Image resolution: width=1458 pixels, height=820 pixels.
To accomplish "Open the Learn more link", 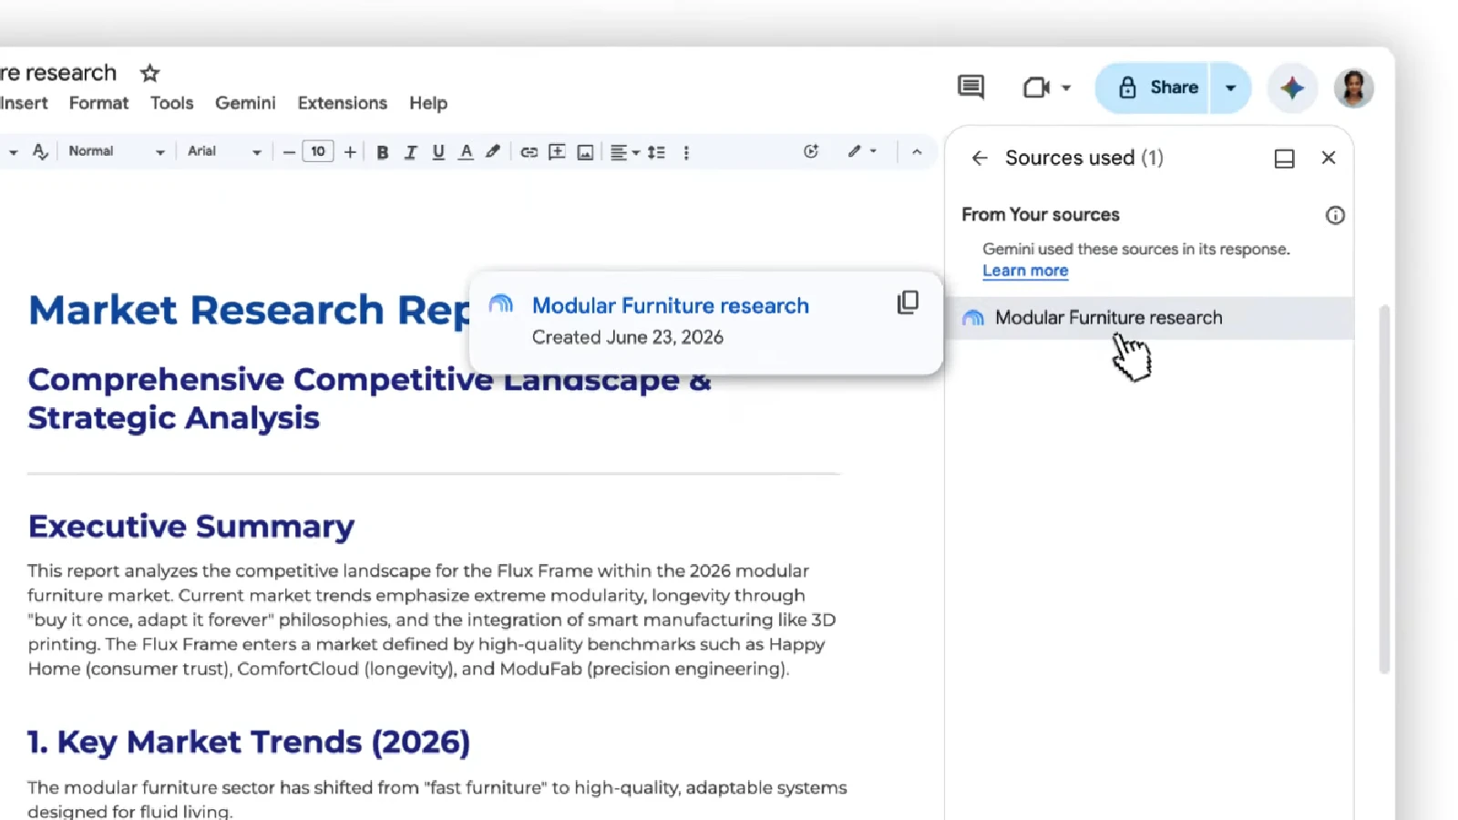I will click(x=1025, y=271).
